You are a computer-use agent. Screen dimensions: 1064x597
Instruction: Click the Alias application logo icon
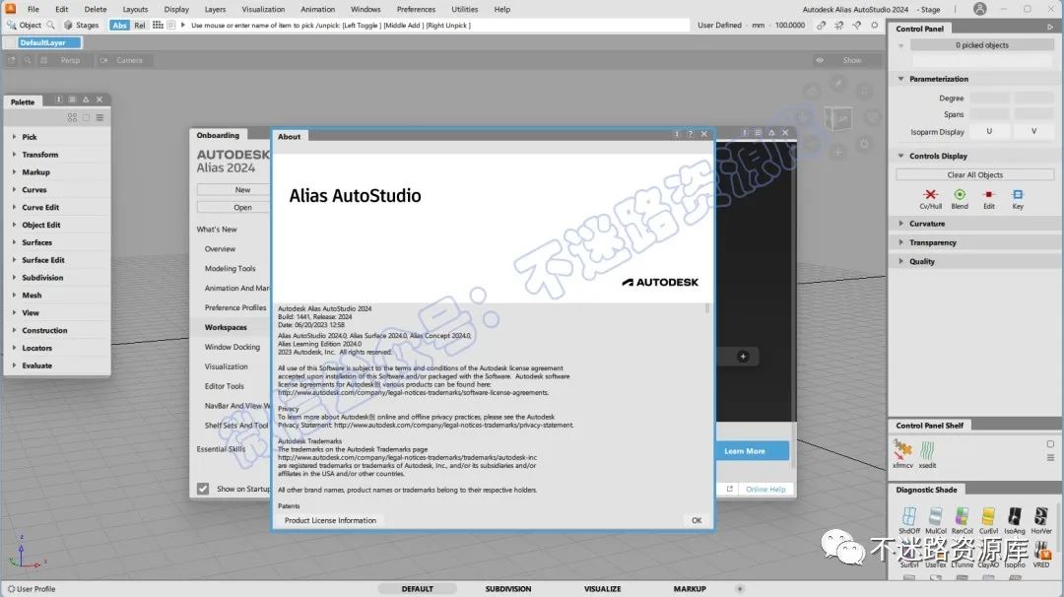(10, 9)
